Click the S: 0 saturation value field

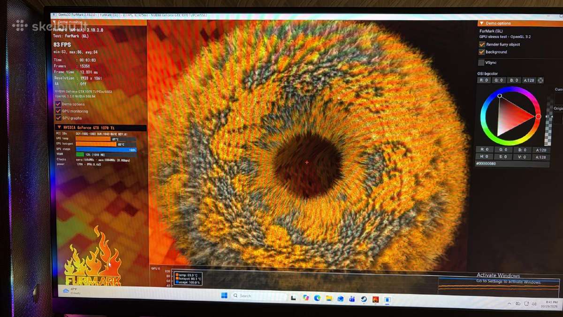[x=503, y=157]
